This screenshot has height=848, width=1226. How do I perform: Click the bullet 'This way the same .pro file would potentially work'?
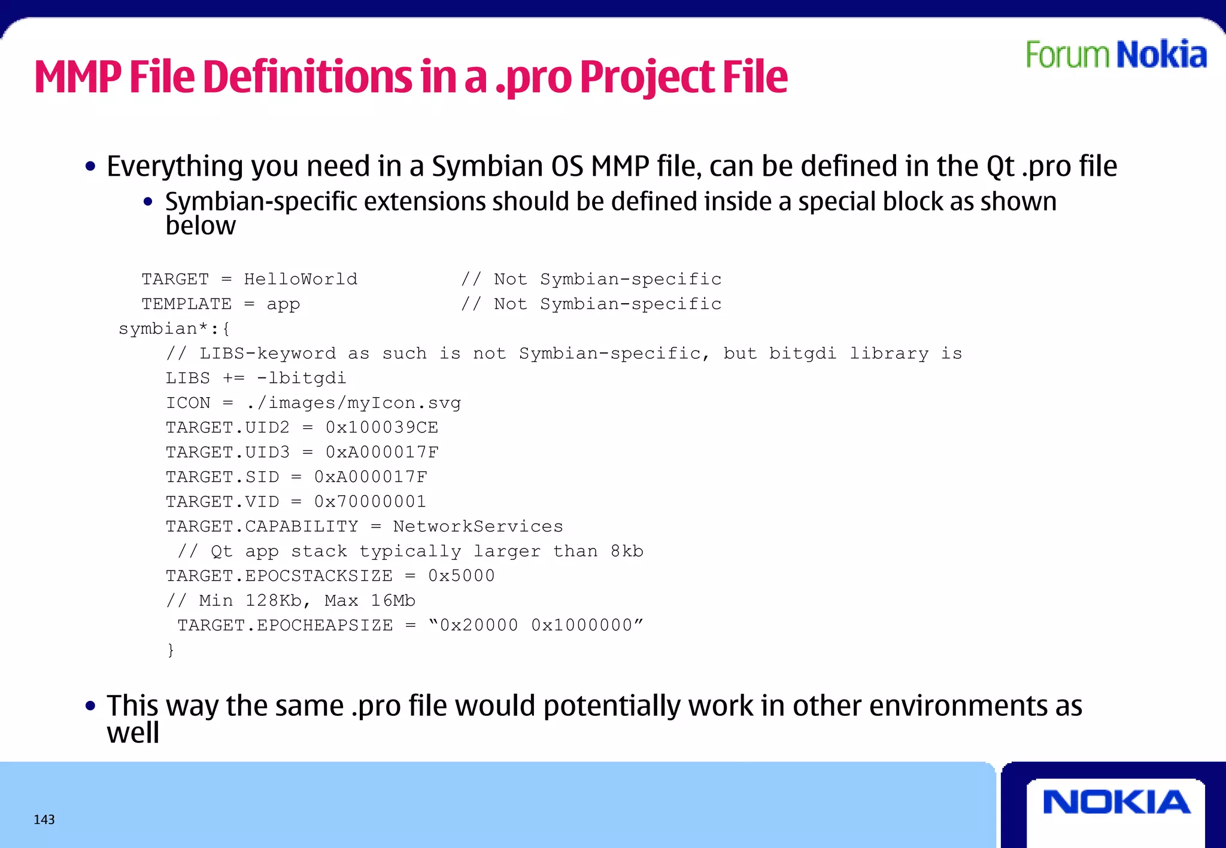click(x=594, y=719)
